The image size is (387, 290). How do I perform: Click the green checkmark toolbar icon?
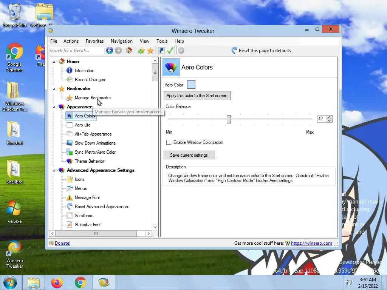(x=170, y=51)
